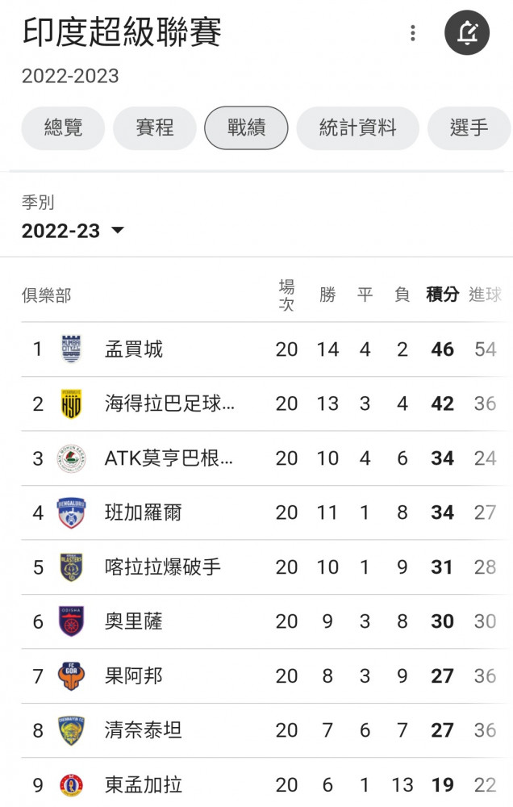Select the 戰績 tab

pos(246,128)
